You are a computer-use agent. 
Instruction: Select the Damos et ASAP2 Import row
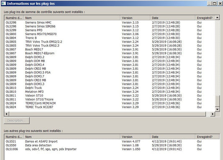point(112,141)
